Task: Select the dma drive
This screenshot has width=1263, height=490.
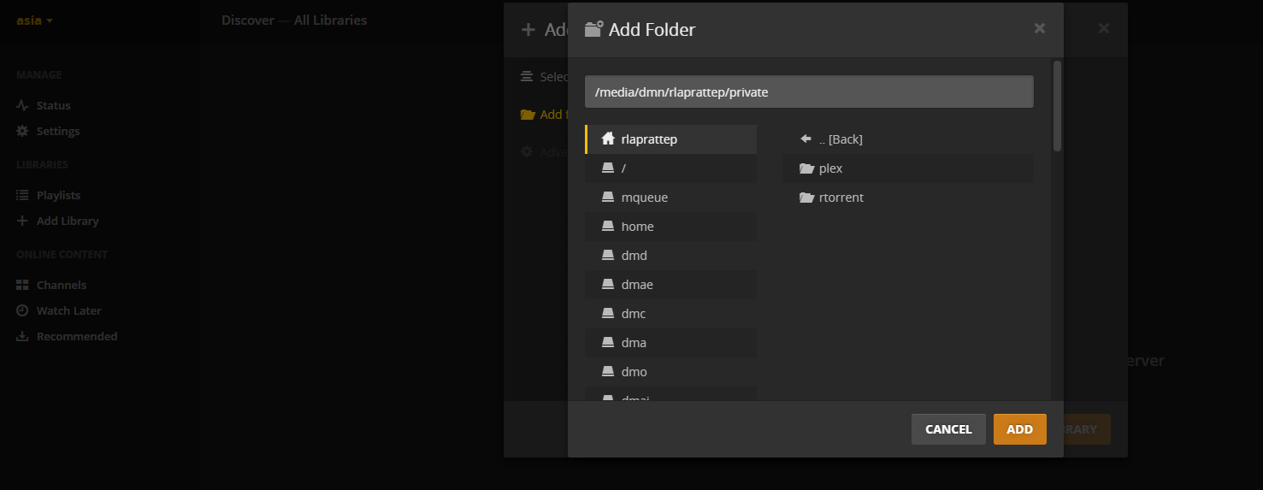Action: click(x=671, y=343)
